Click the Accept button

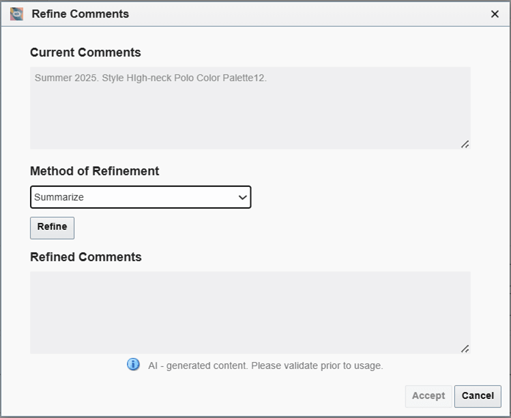click(x=428, y=396)
